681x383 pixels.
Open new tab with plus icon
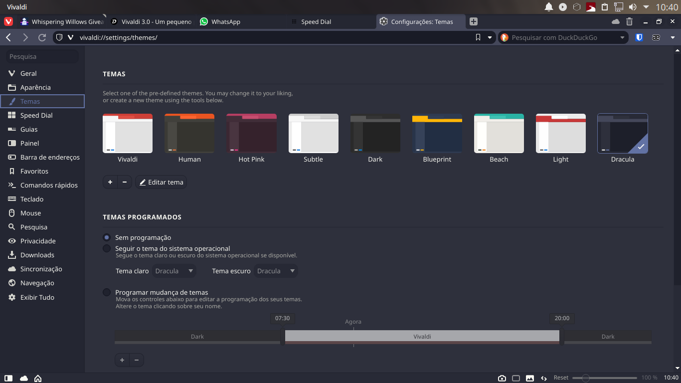tap(474, 21)
